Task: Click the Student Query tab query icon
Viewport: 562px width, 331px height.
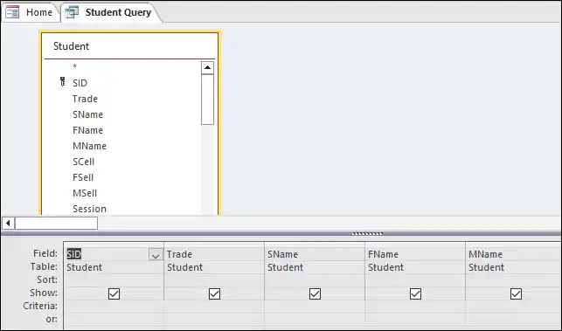Action: 72,12
